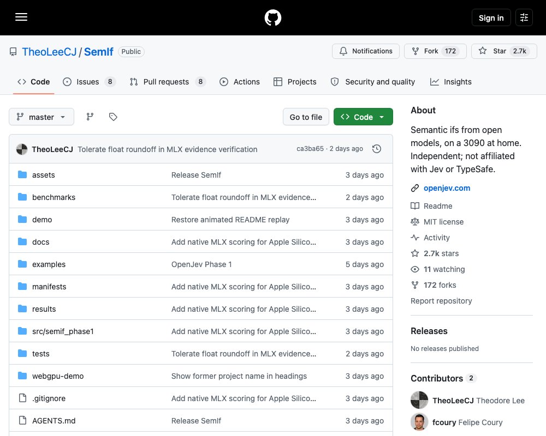Open the results folder

(44, 309)
